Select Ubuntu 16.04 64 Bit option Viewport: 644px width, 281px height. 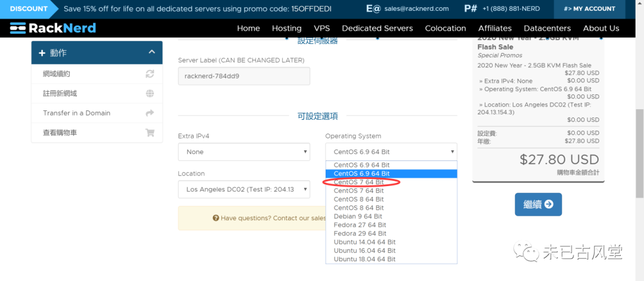point(391,251)
